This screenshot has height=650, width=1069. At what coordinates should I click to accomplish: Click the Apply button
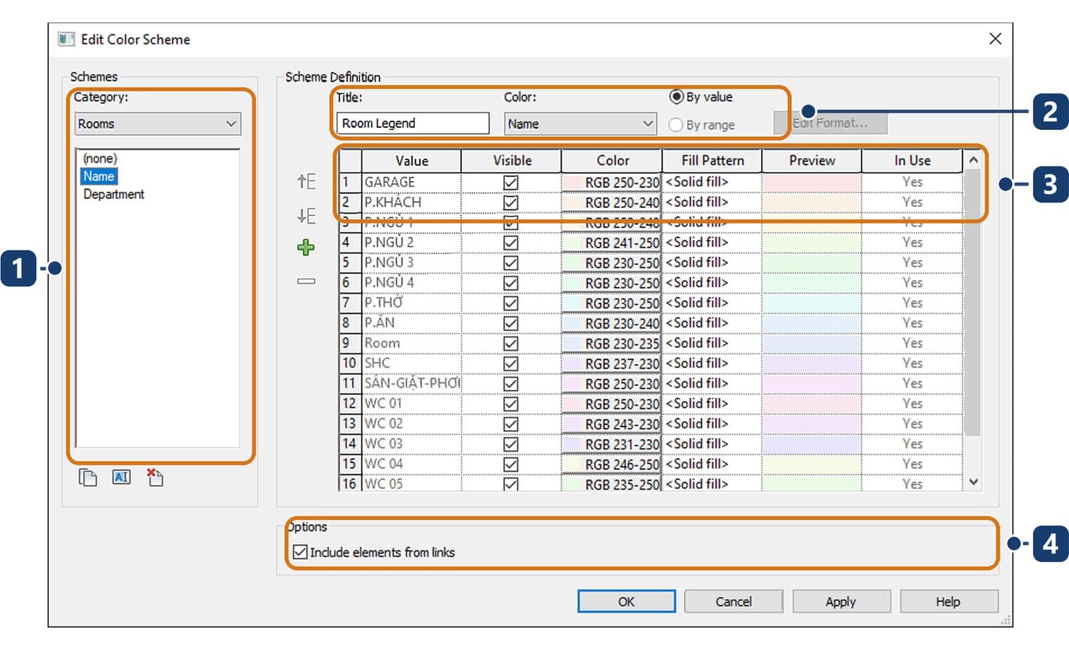pos(841,602)
